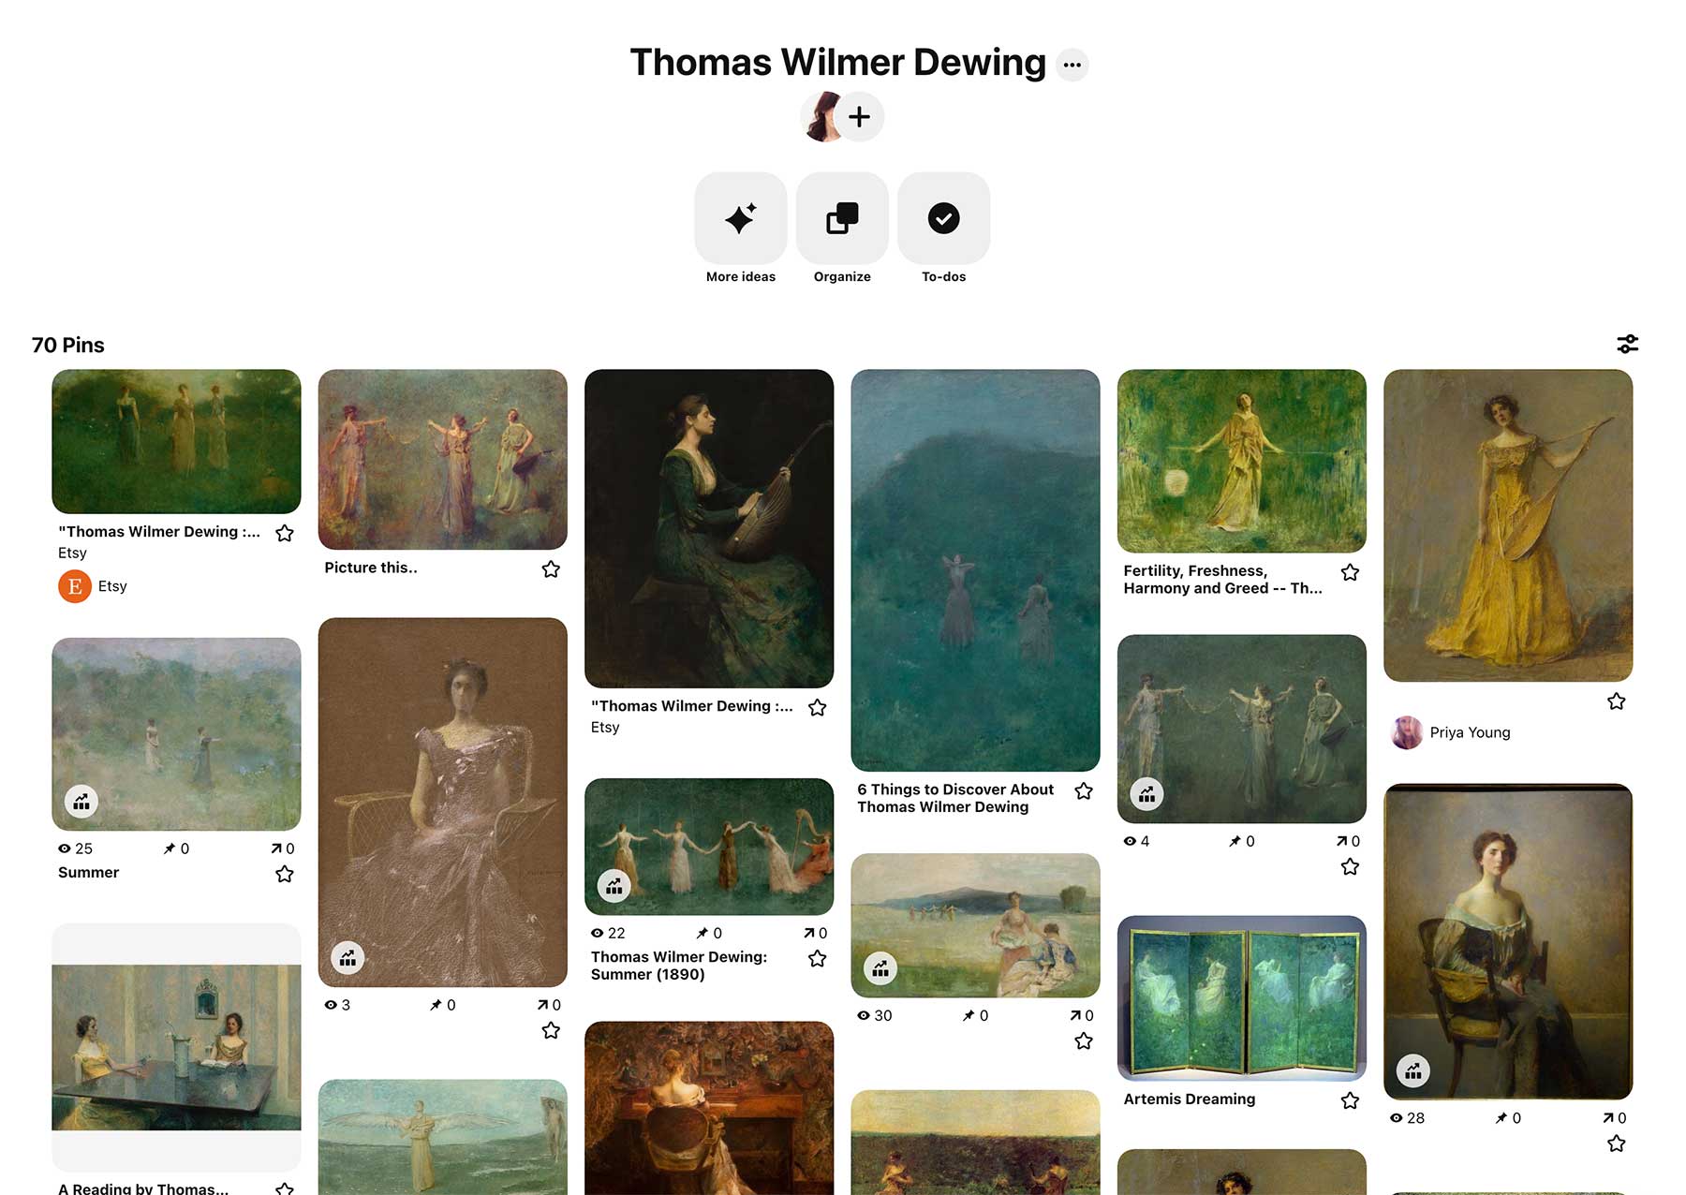Open the More ideas sparkle button
The width and height of the screenshot is (1686, 1195).
(740, 218)
